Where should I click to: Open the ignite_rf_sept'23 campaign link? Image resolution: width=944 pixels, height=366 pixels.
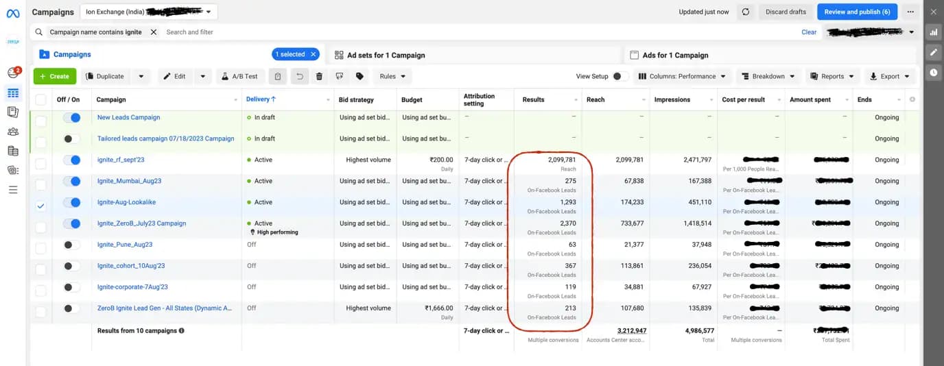coord(121,160)
